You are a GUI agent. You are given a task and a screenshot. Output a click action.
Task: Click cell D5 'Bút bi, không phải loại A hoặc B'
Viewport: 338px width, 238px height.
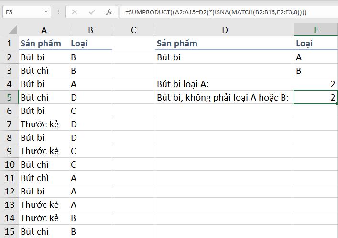[x=225, y=98]
